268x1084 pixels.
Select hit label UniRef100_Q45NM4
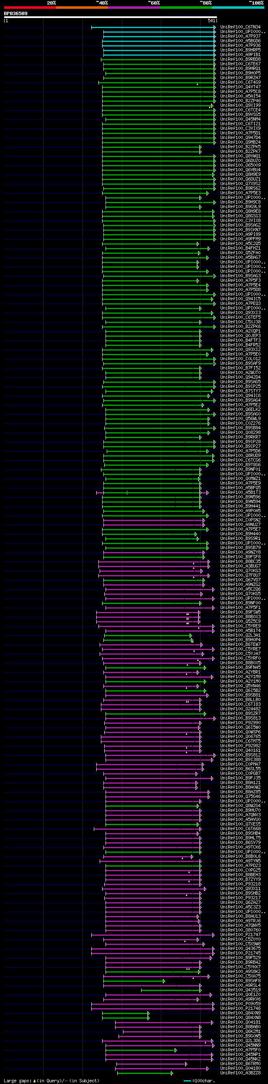click(240, 119)
